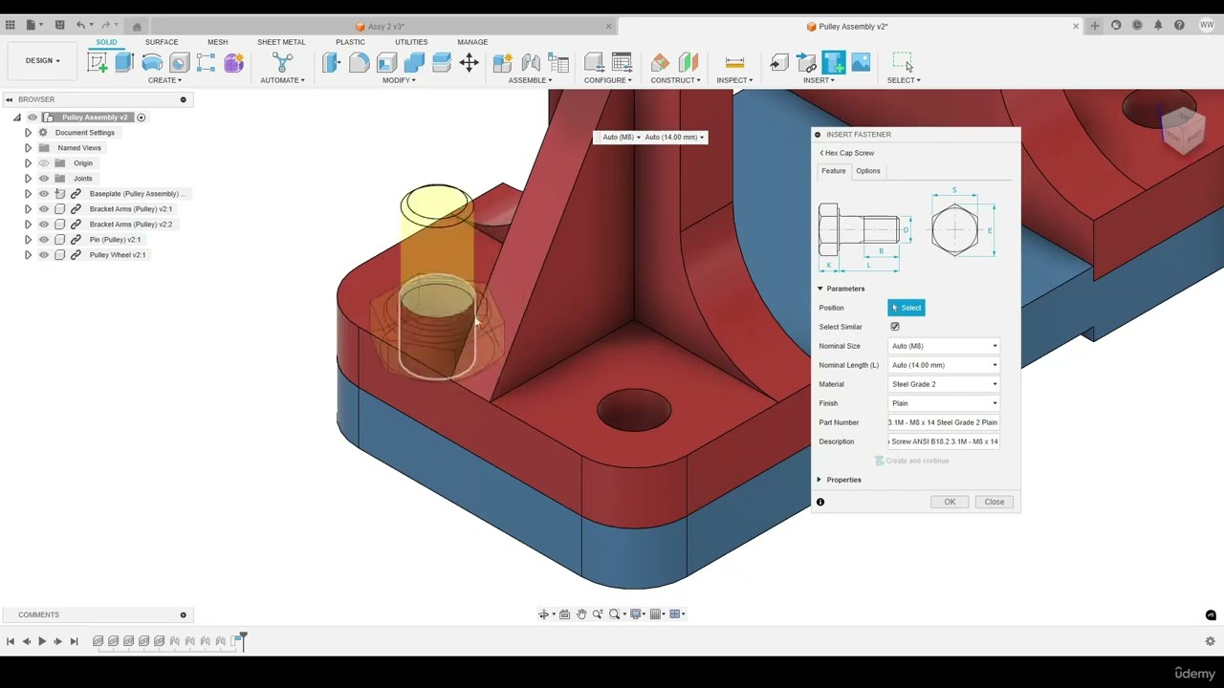Image resolution: width=1224 pixels, height=688 pixels.
Task: Select the Insert Canvas image tool
Action: click(861, 62)
